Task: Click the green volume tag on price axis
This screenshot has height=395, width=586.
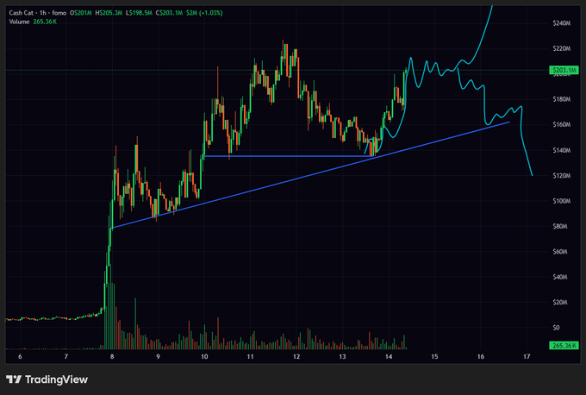Action: point(564,345)
